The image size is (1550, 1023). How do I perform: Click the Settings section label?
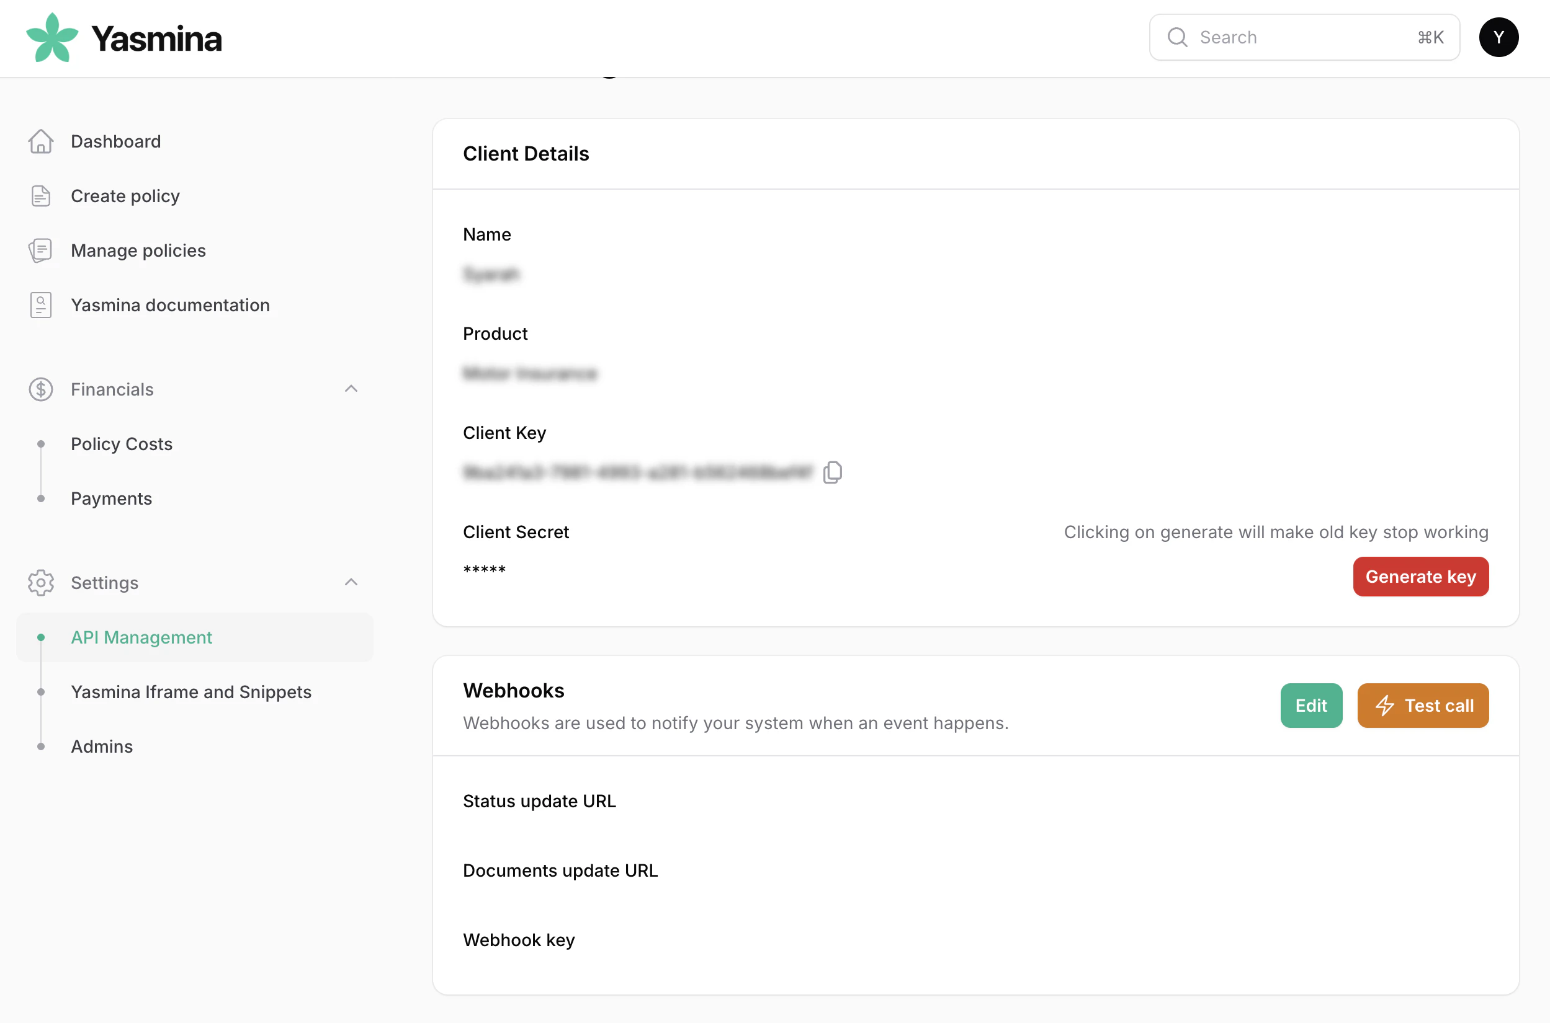tap(104, 583)
